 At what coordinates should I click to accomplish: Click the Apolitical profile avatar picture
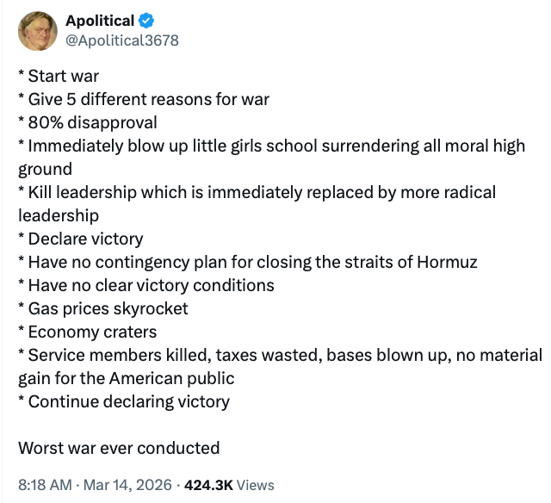pos(38,30)
